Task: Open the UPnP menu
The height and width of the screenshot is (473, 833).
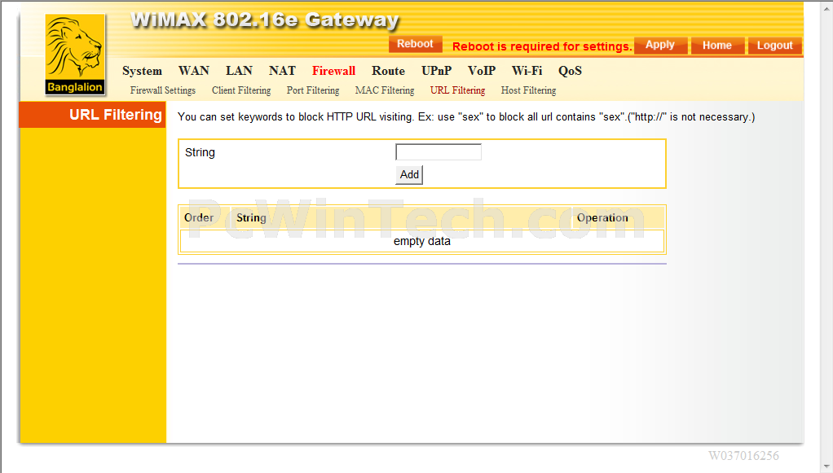Action: [x=437, y=71]
